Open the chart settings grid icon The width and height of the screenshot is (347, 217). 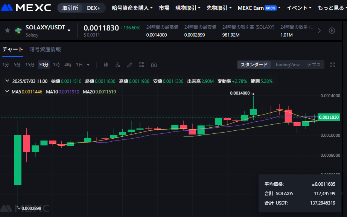coord(142,65)
